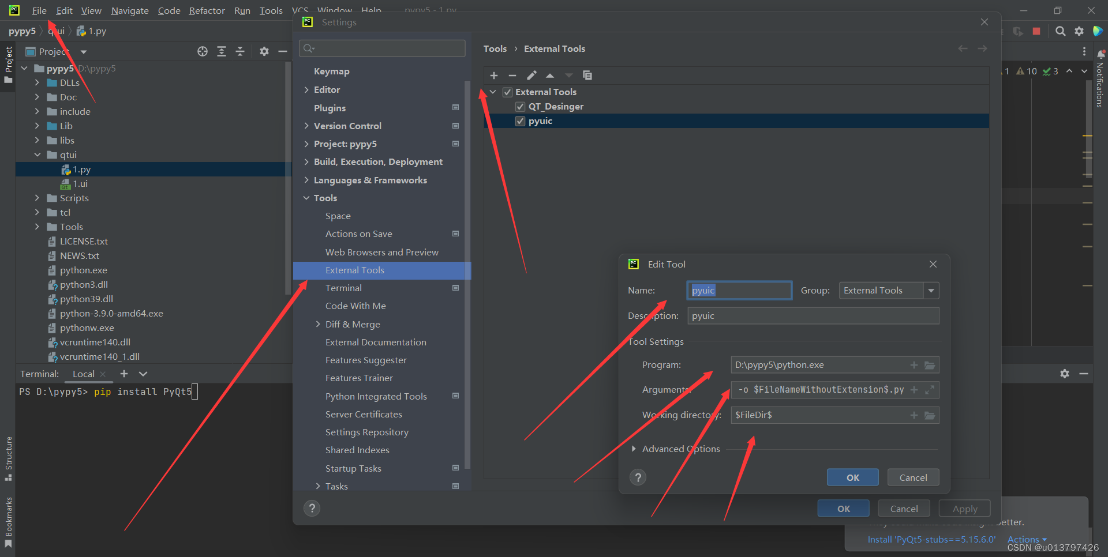Confirm Edit Tool dialog with OK
Viewport: 1108px width, 557px height.
click(853, 477)
